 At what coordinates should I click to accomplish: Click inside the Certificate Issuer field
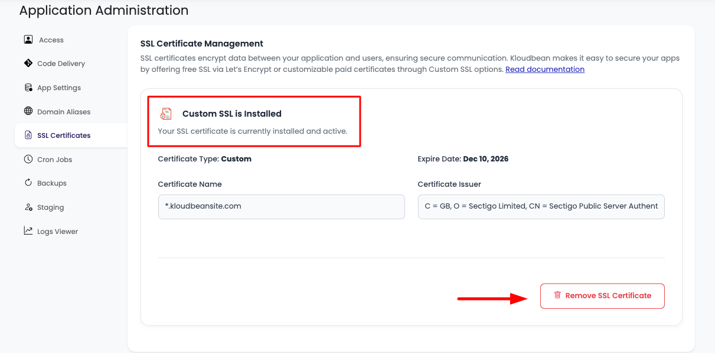(x=541, y=207)
